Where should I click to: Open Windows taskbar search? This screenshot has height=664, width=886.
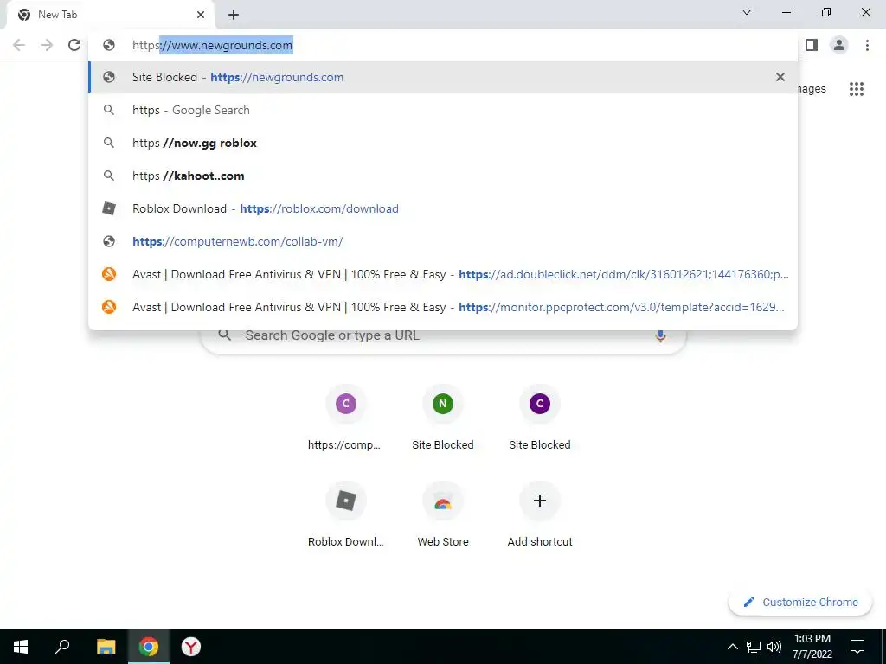point(62,647)
